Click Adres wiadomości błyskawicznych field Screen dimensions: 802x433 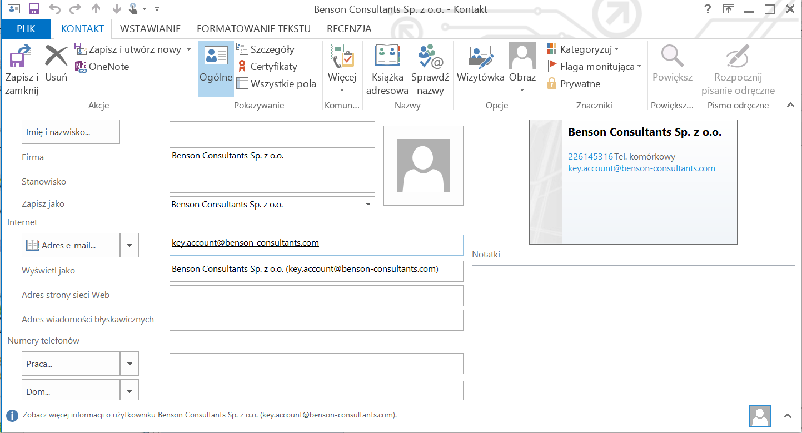pos(316,320)
